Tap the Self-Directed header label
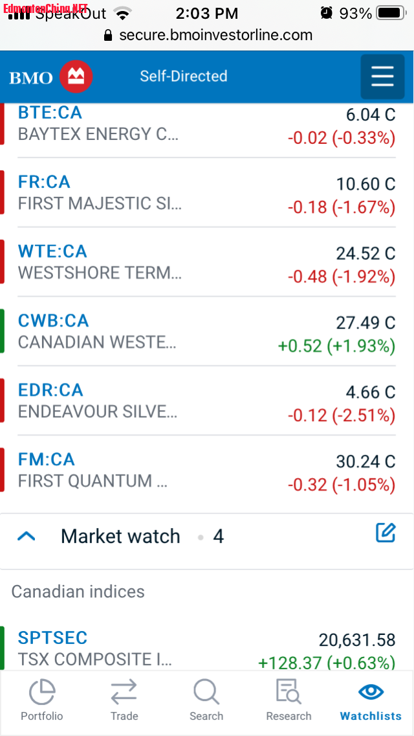The width and height of the screenshot is (414, 736). click(184, 76)
